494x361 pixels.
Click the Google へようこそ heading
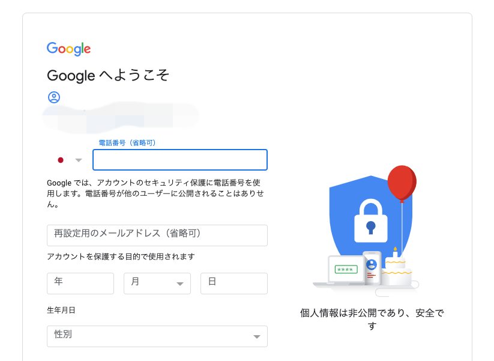click(108, 76)
